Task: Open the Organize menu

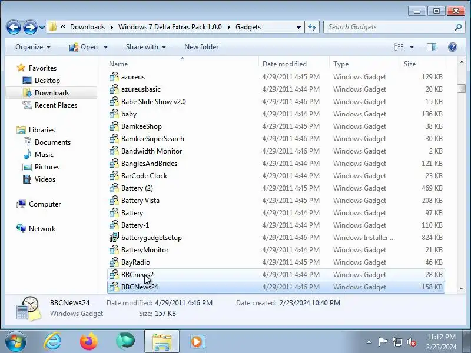Action: point(33,47)
